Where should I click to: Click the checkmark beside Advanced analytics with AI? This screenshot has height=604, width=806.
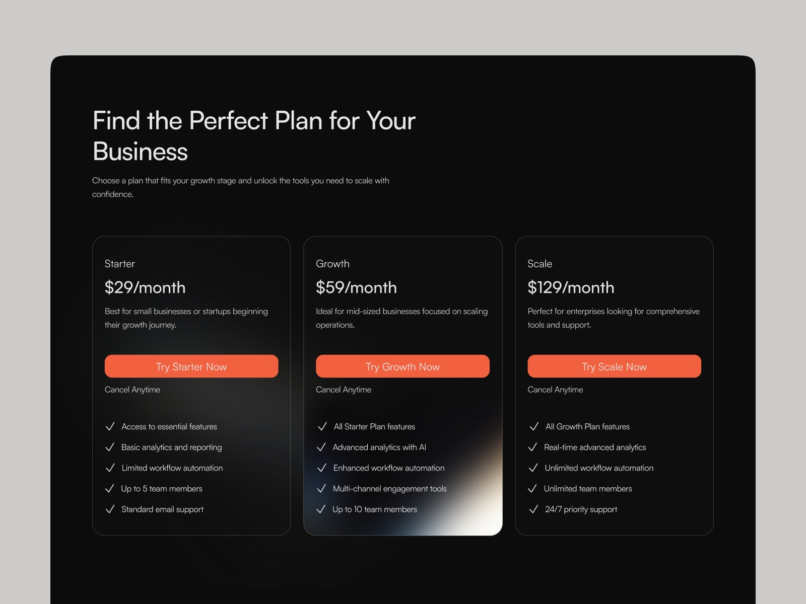click(x=322, y=447)
